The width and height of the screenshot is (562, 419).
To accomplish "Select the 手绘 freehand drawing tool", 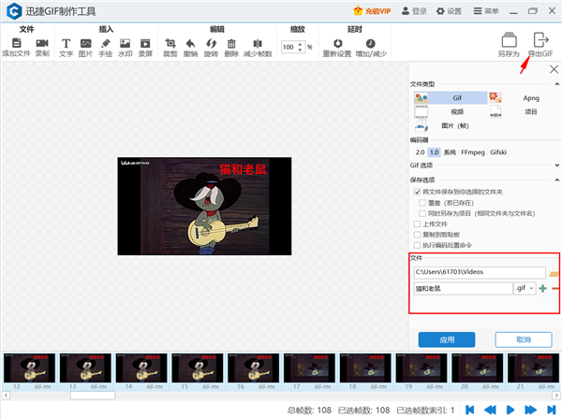I will coord(105,43).
